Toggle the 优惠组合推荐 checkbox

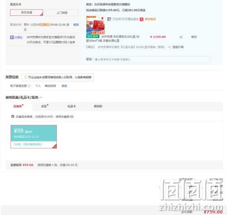coord(13,116)
